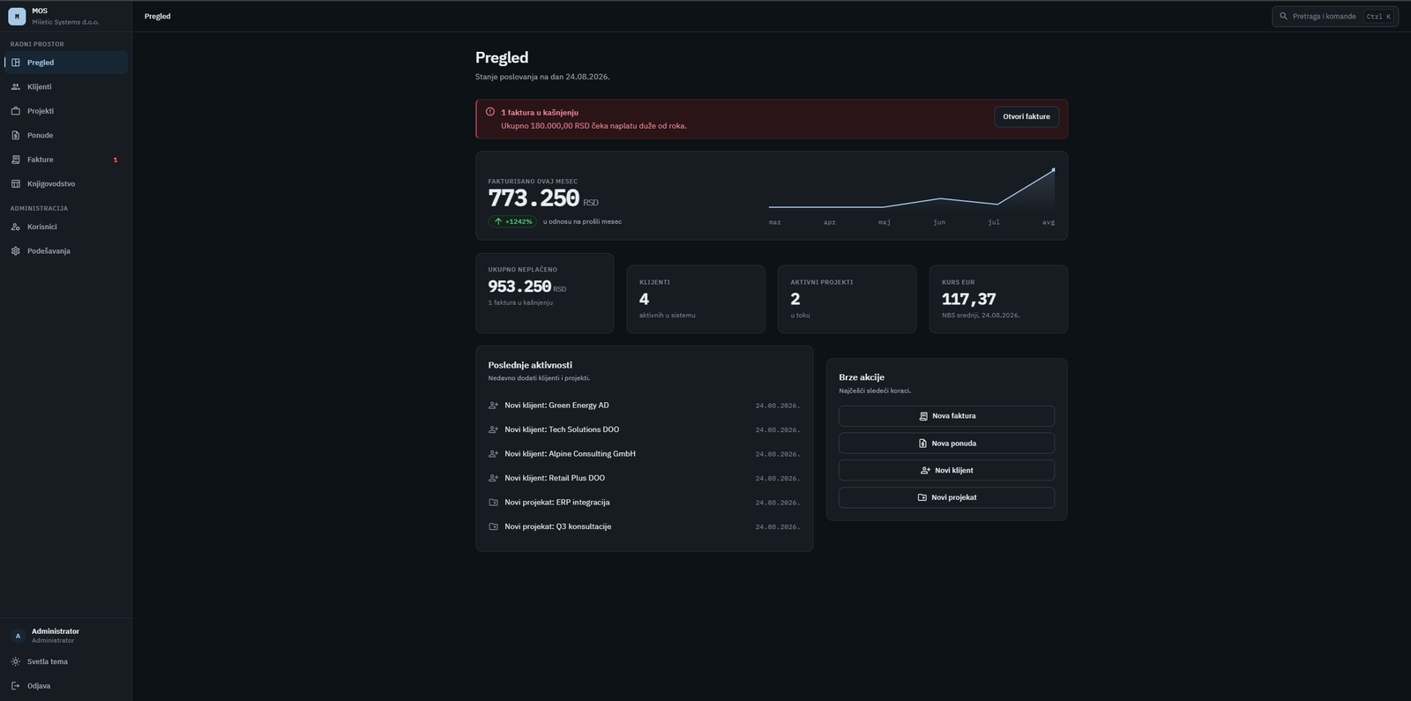This screenshot has height=701, width=1411.
Task: Create a Nova faktura from quick actions
Action: point(946,416)
